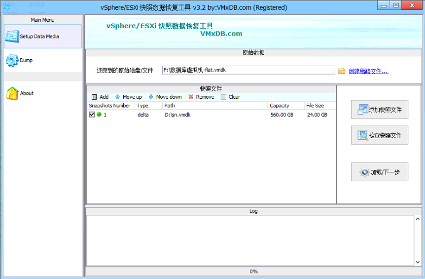Click the green status dot of snapshot 1
Image resolution: width=425 pixels, height=279 pixels.
[99, 115]
